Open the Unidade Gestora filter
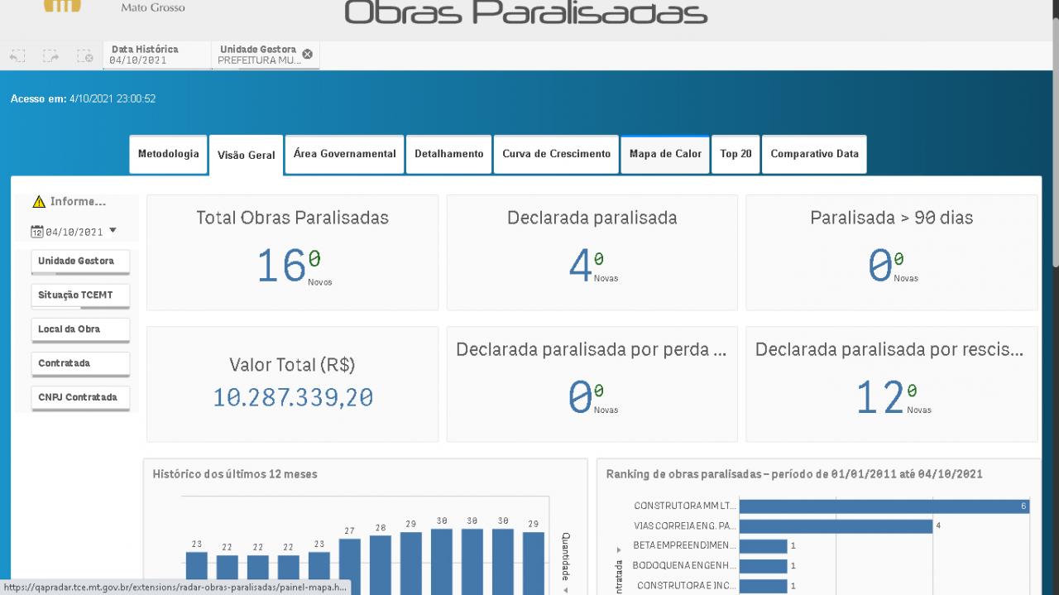This screenshot has height=595, width=1059. tap(80, 262)
